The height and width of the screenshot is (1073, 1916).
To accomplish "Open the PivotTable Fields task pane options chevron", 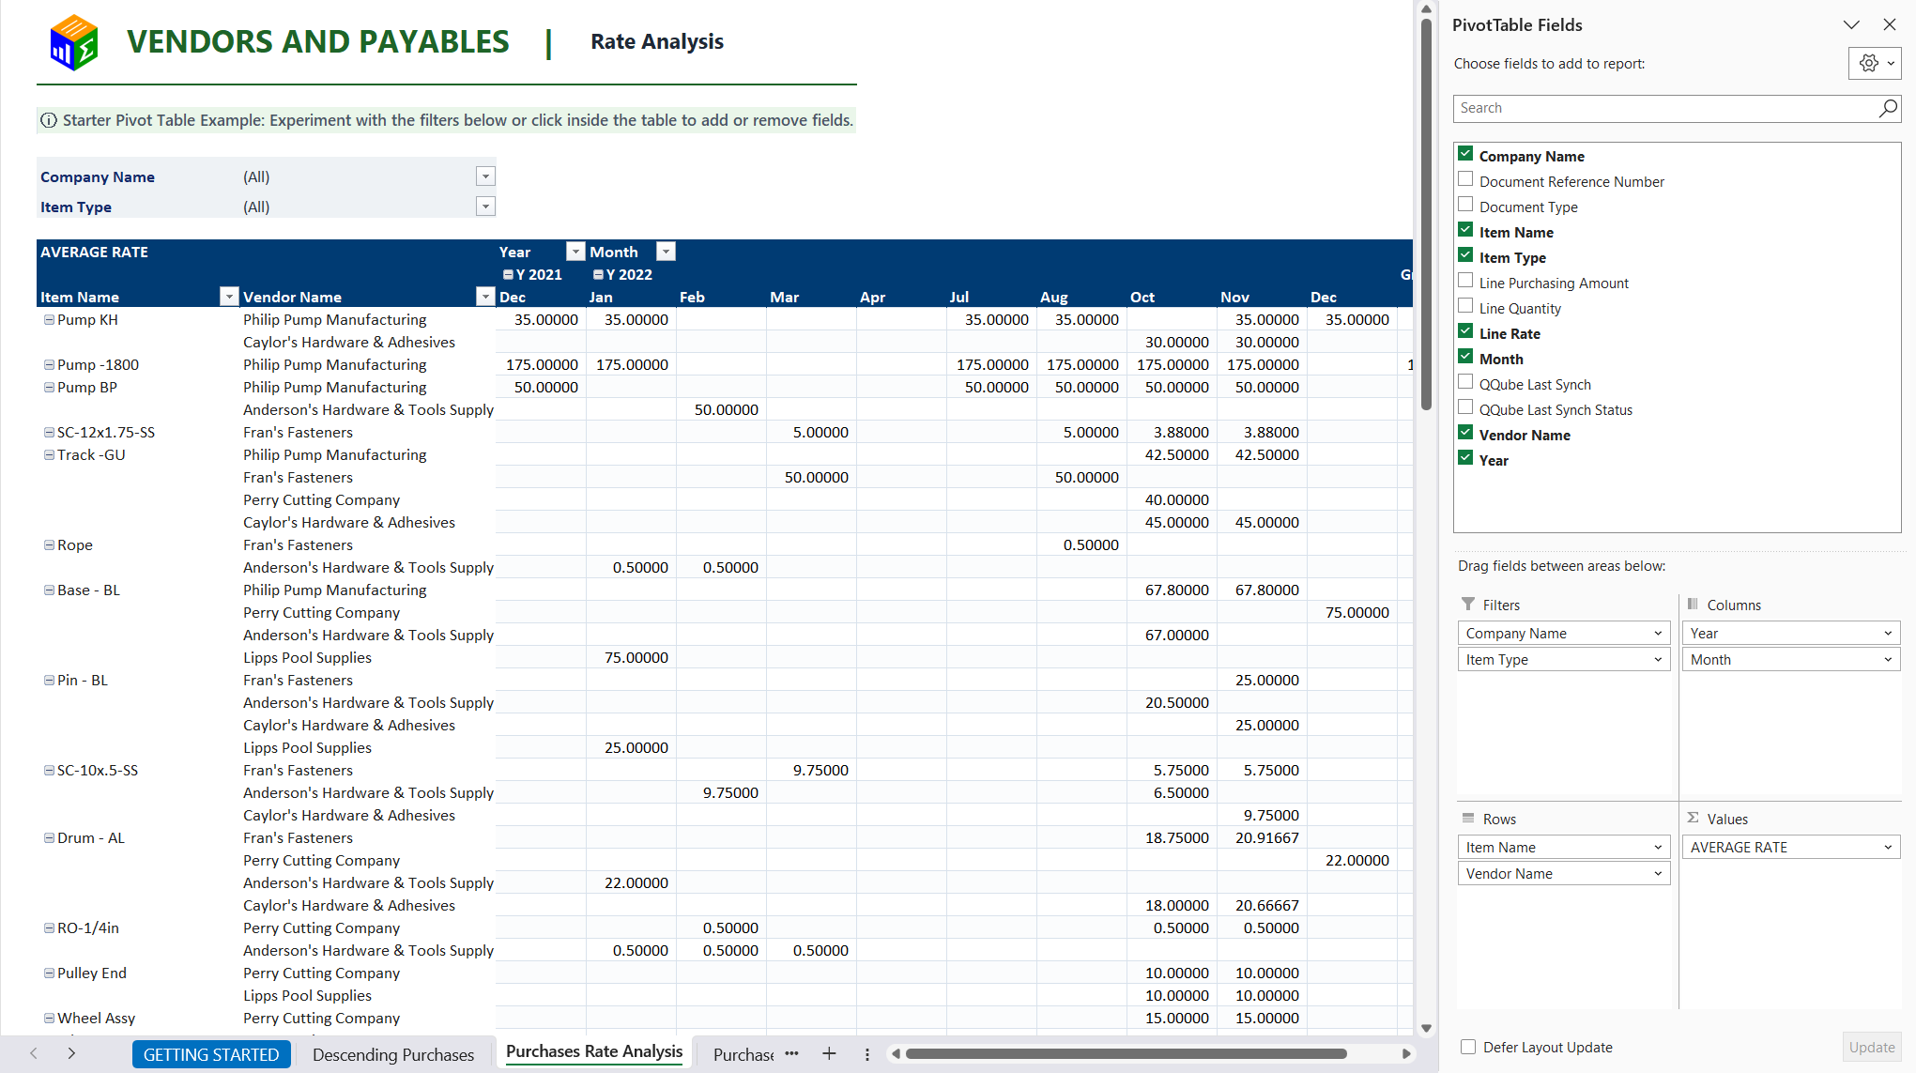I will (1851, 24).
